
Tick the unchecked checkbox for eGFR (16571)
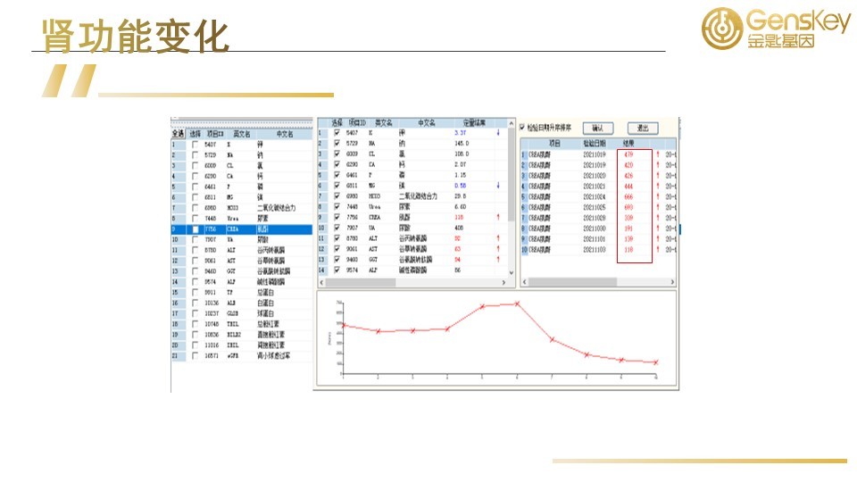pos(196,356)
